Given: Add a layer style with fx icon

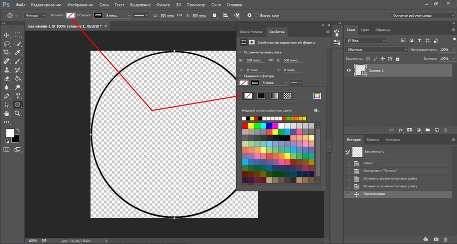Looking at the screenshot, I should [x=401, y=130].
